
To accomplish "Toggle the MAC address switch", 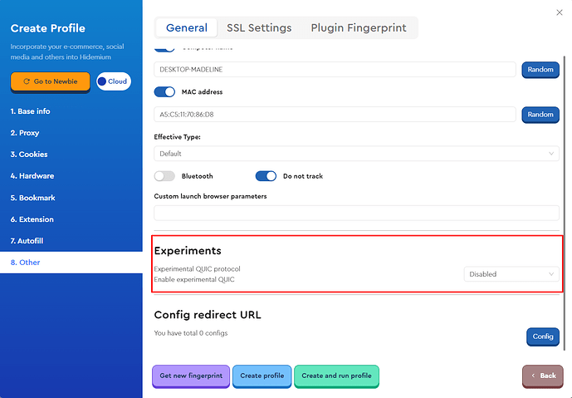I will coord(165,92).
